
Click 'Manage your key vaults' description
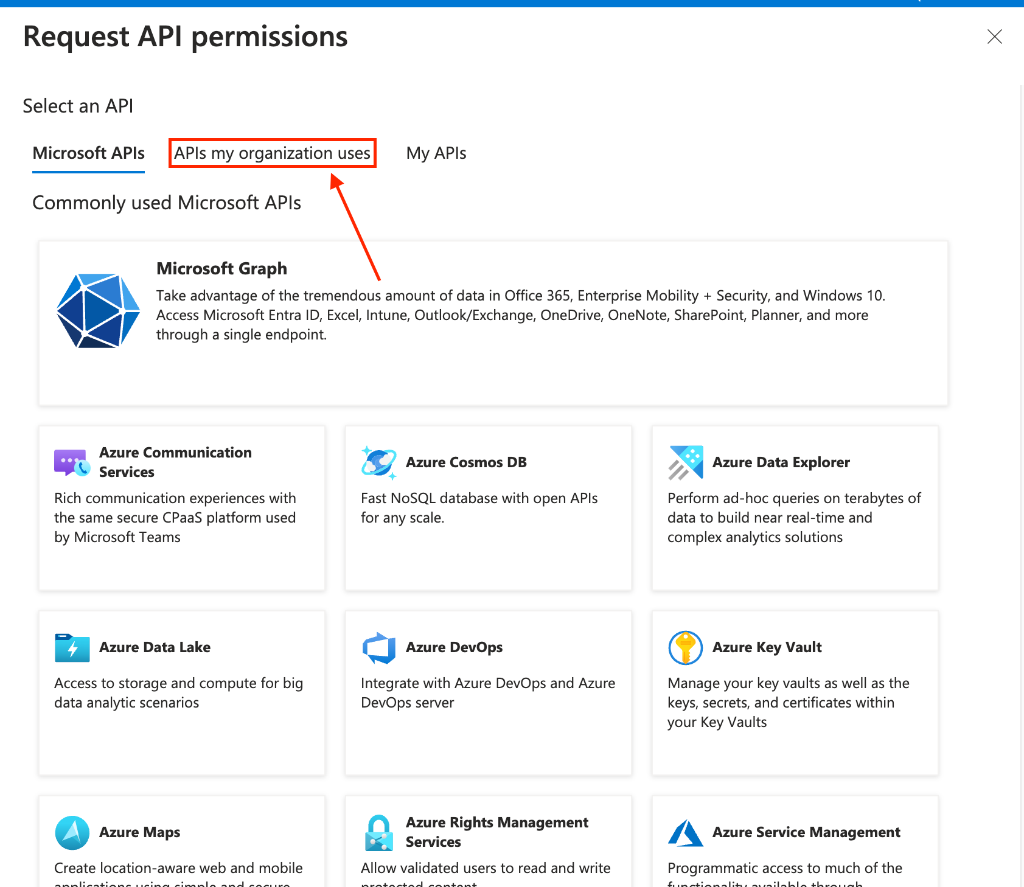789,703
